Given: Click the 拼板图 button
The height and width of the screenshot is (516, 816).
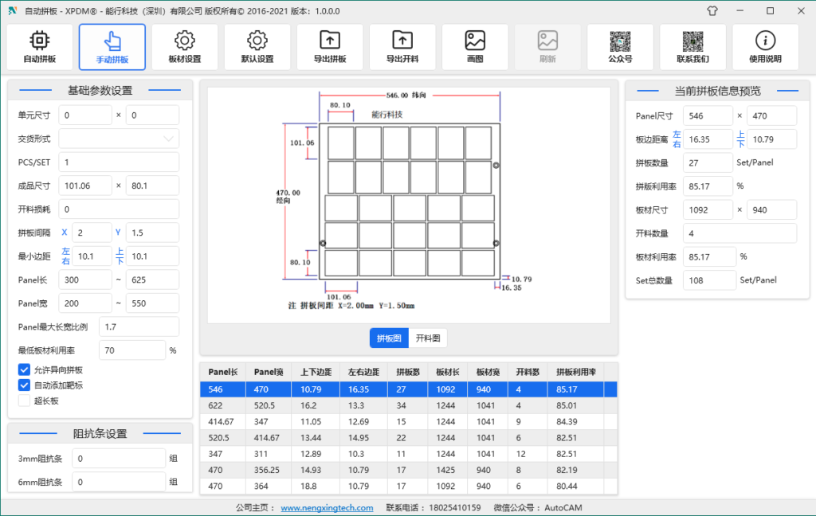Looking at the screenshot, I should (x=388, y=338).
